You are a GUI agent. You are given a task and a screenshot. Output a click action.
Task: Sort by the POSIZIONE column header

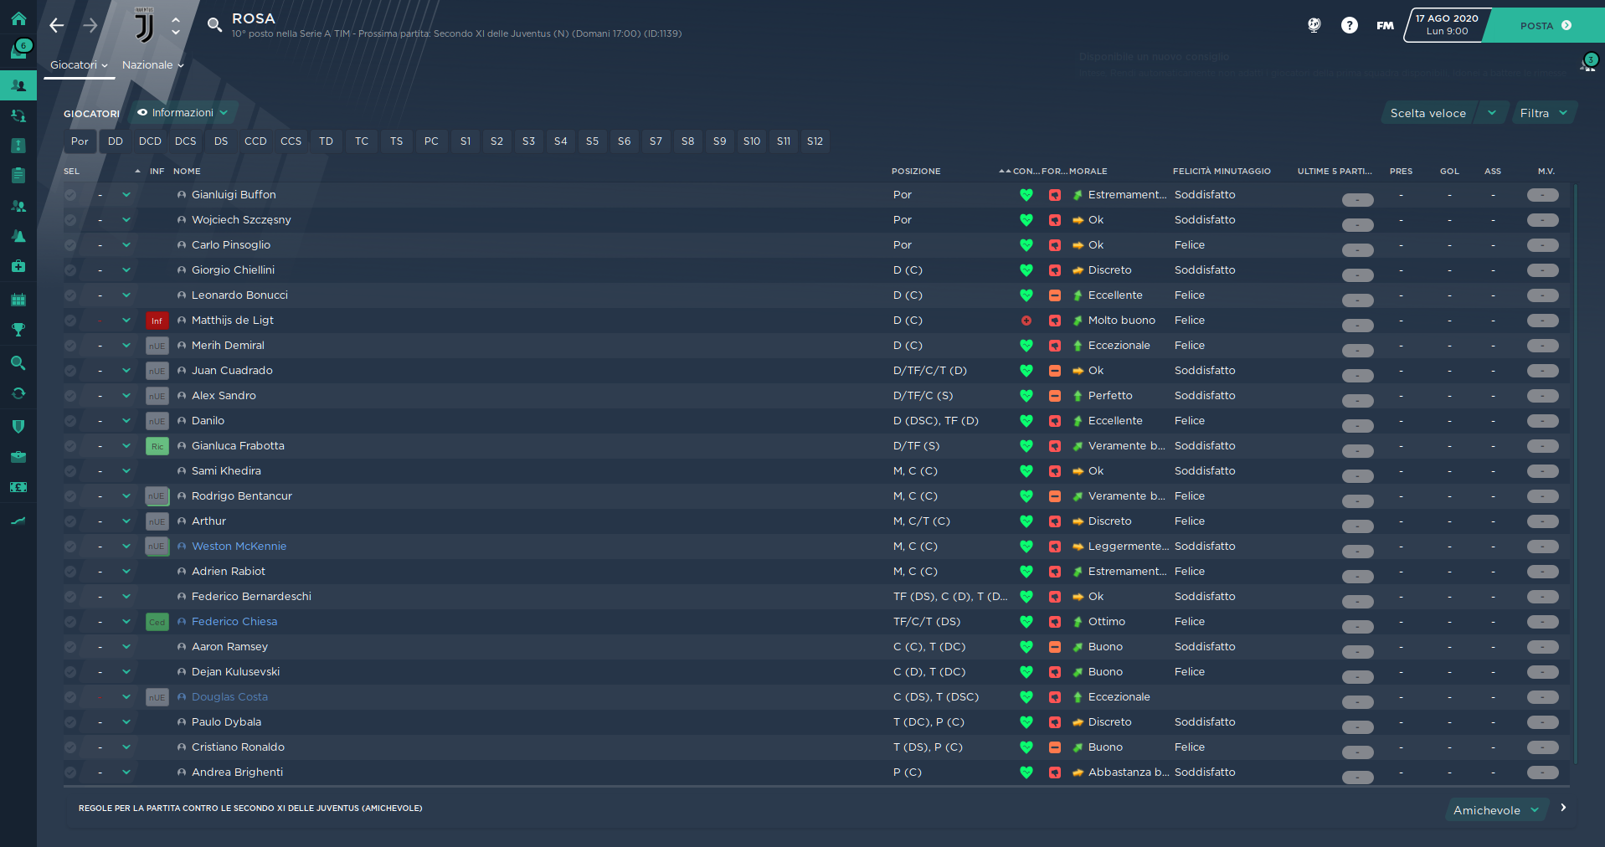pyautogui.click(x=916, y=171)
